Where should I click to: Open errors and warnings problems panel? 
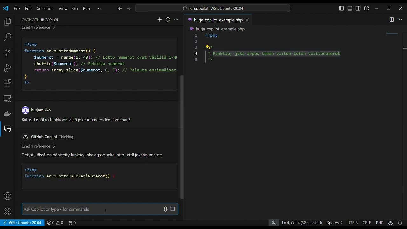pyautogui.click(x=55, y=223)
